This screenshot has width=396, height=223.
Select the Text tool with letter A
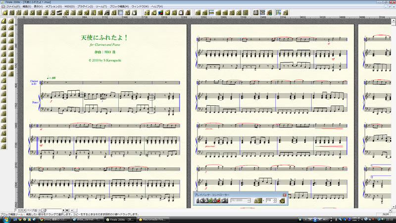point(114,13)
